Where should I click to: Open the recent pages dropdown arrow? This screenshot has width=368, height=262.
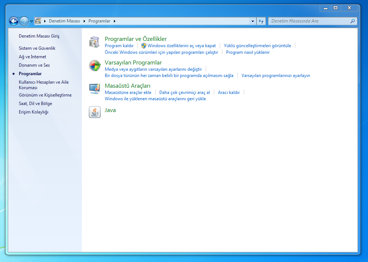coord(31,21)
